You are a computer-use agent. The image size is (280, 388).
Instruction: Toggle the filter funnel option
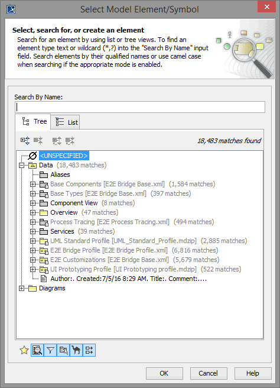coord(50,350)
